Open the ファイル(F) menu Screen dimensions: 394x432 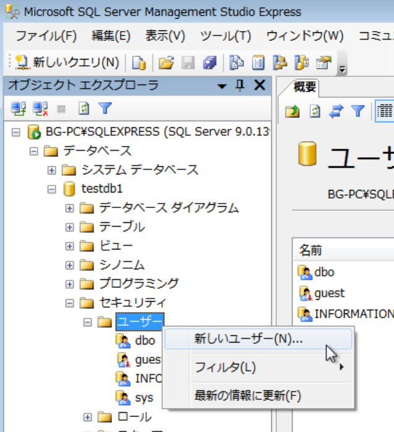click(46, 36)
